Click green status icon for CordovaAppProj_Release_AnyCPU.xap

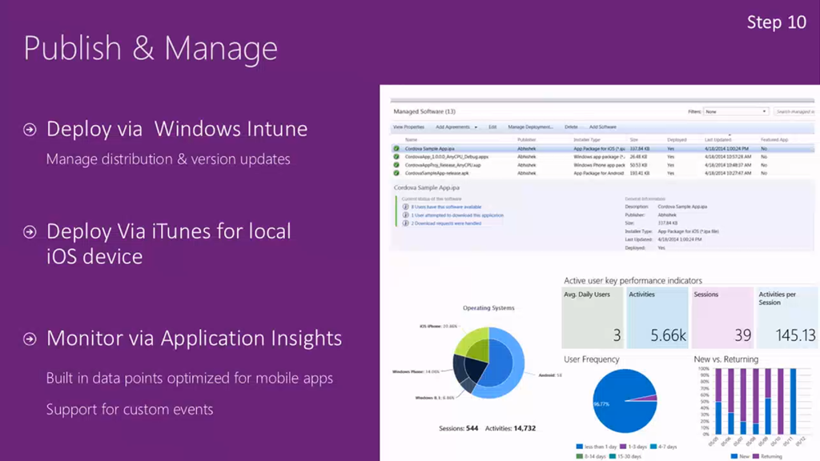(396, 165)
